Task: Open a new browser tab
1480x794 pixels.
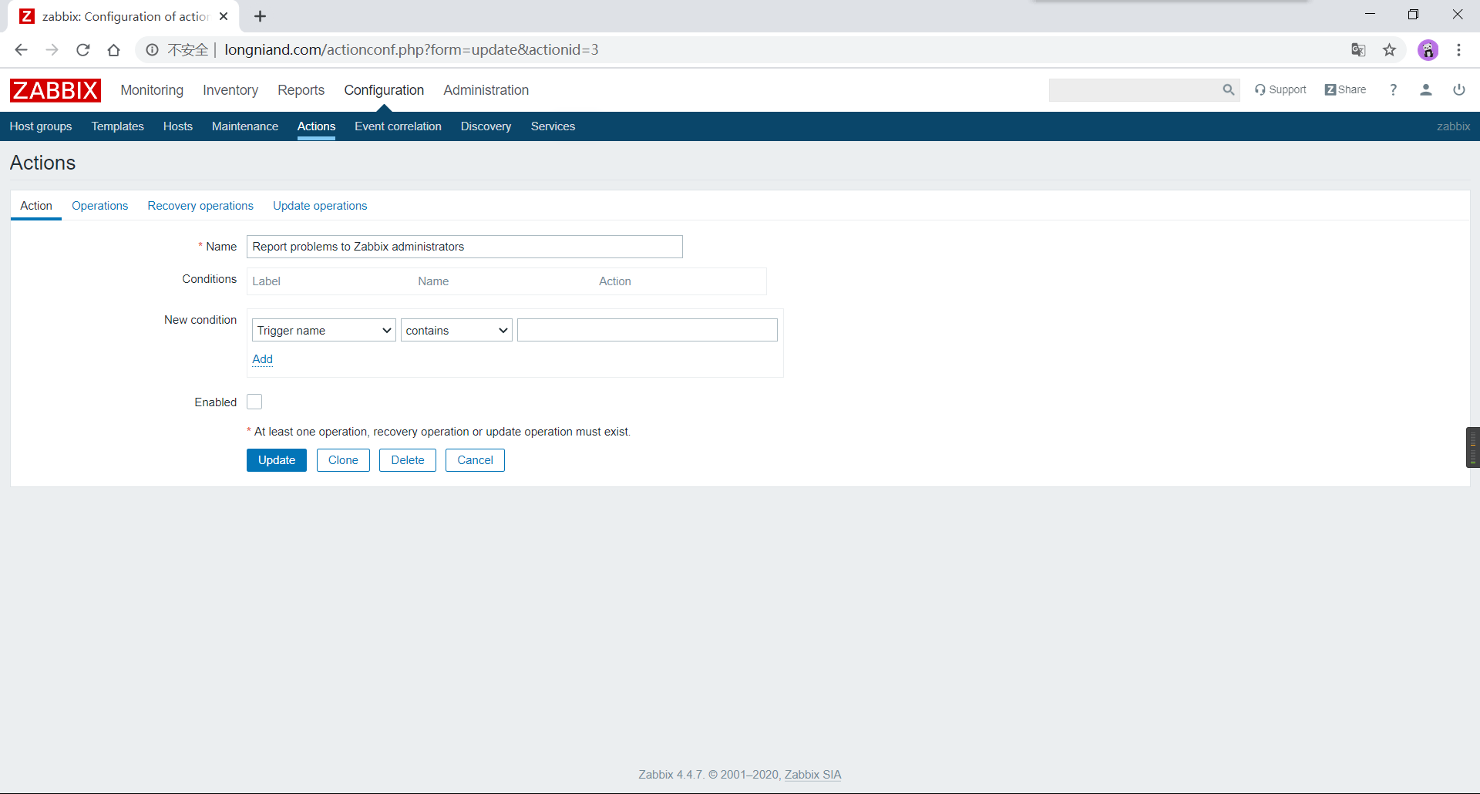Action: point(260,16)
